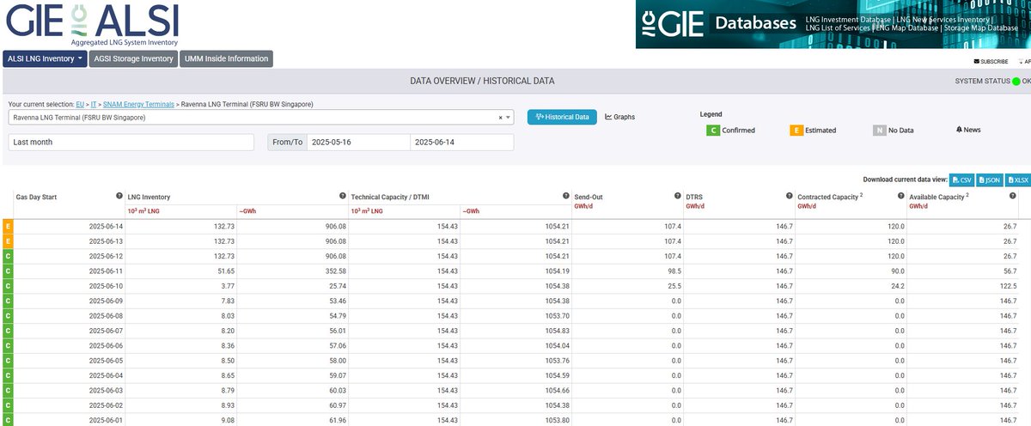Select date cell 2025-06-11
The height and width of the screenshot is (426, 1031).
(107, 271)
